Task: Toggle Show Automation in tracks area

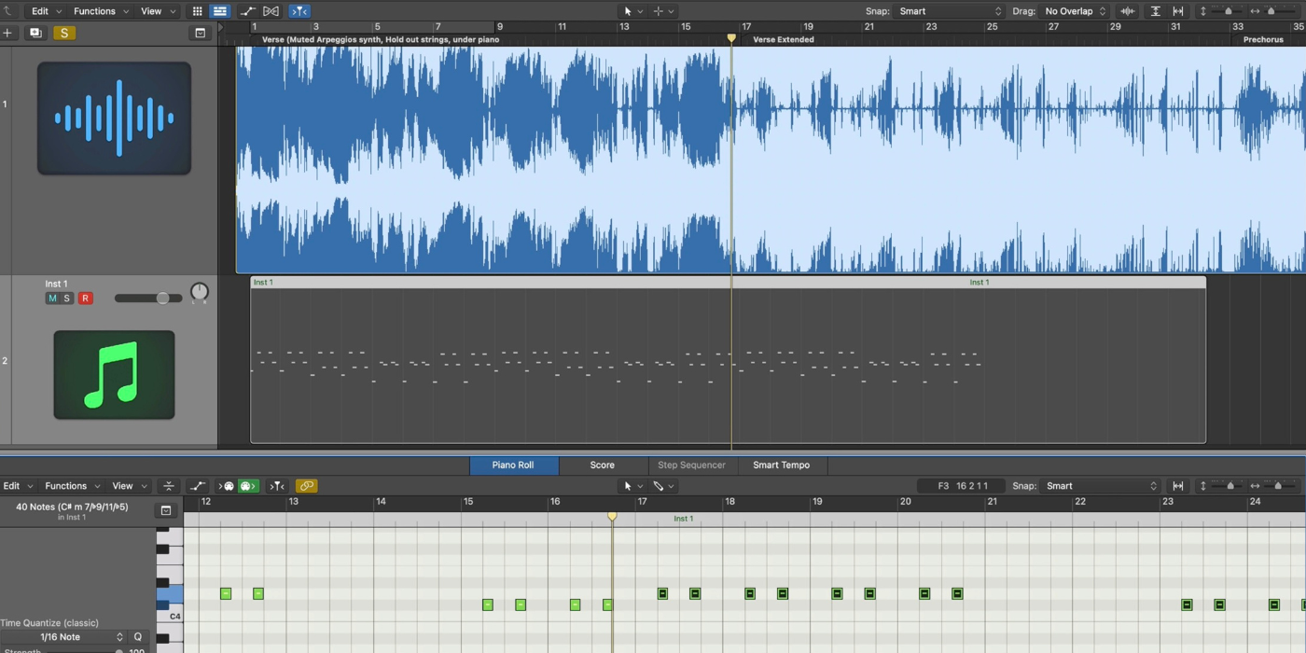Action: point(248,11)
